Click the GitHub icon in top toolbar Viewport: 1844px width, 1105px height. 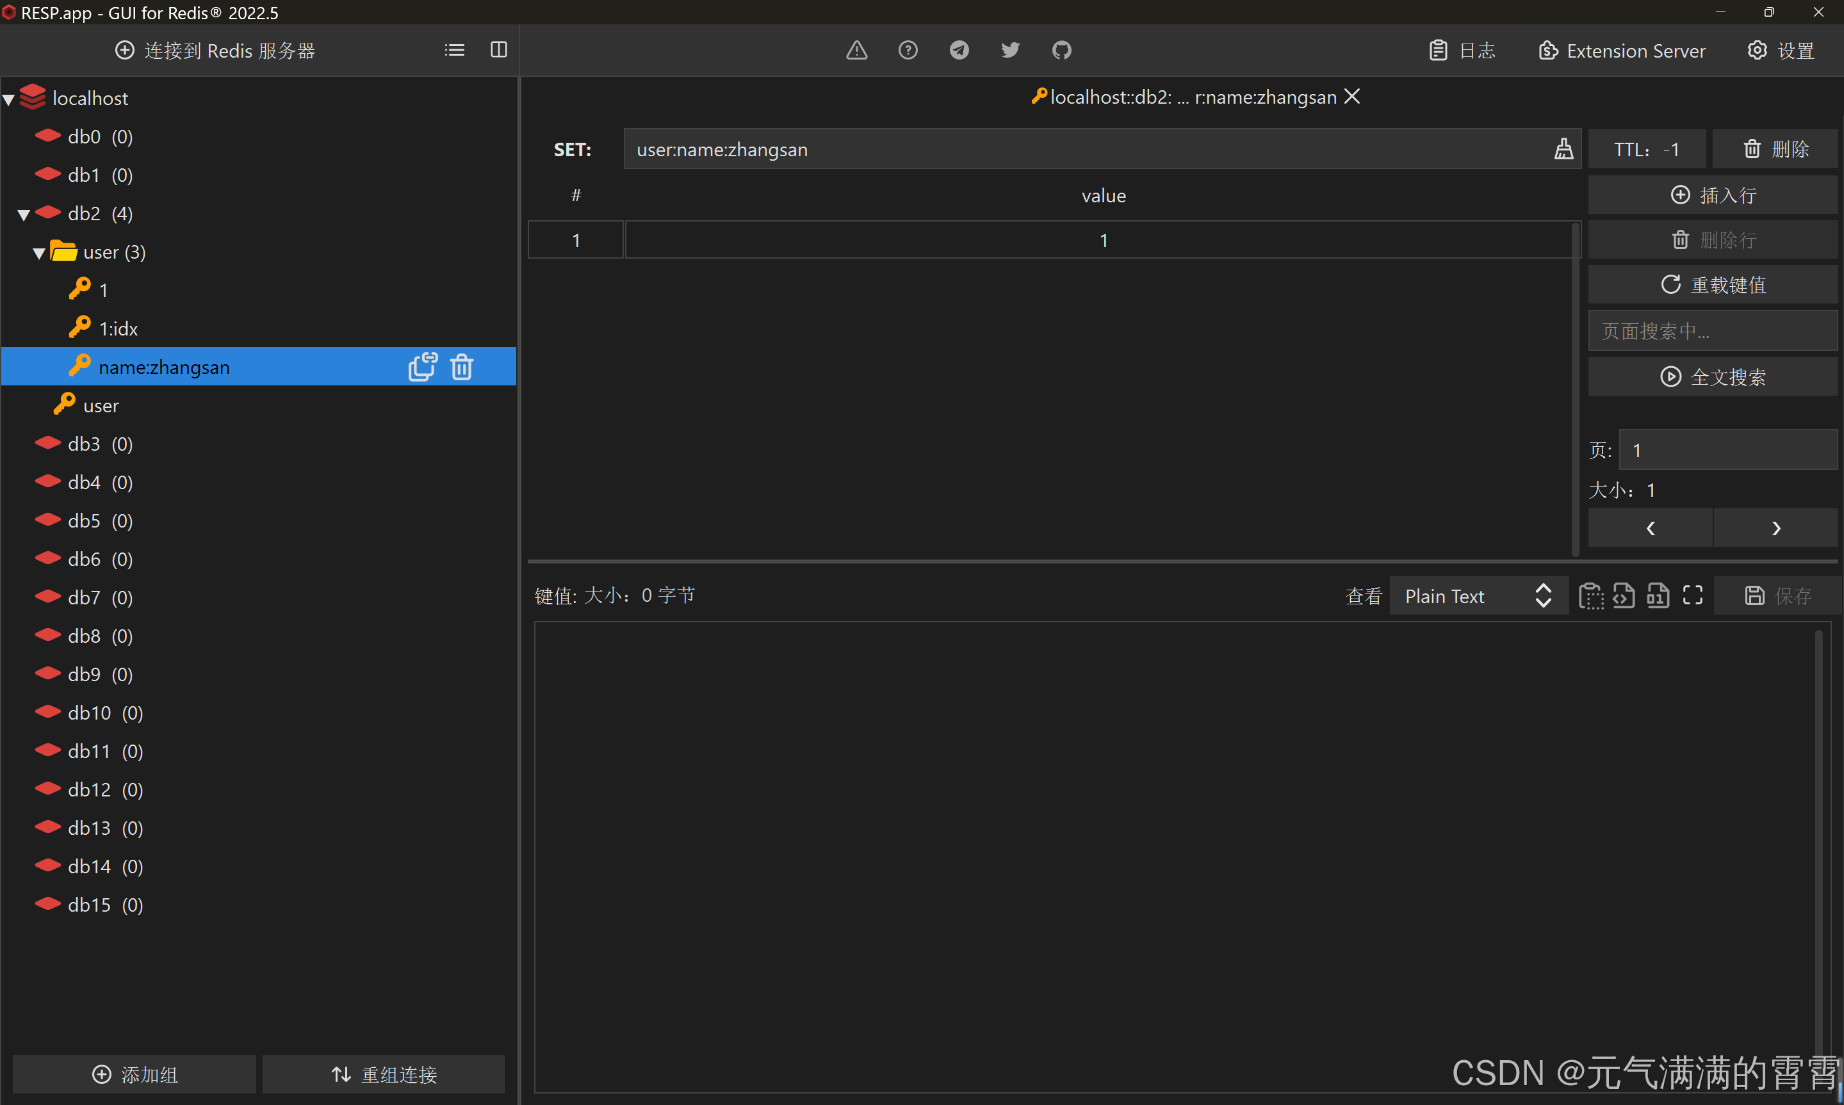click(1061, 50)
